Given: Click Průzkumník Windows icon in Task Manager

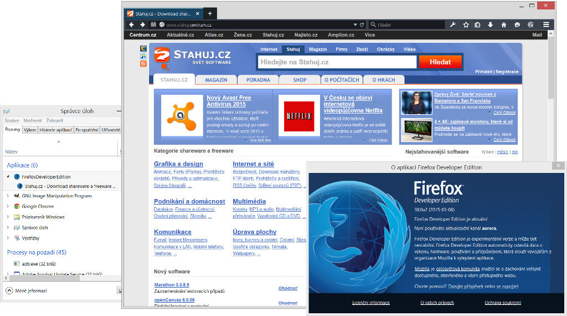Looking at the screenshot, I should point(17,217).
